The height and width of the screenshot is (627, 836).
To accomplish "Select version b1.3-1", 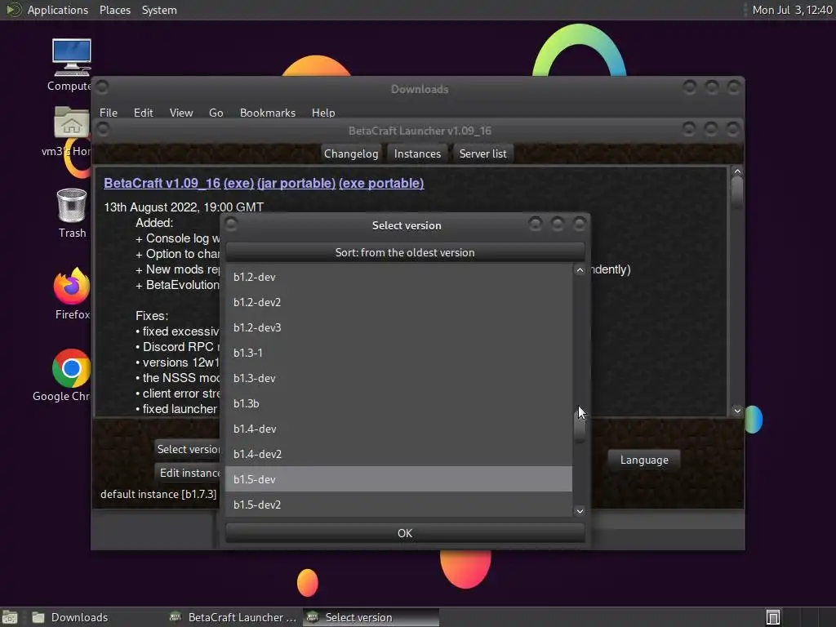I will pos(398,353).
